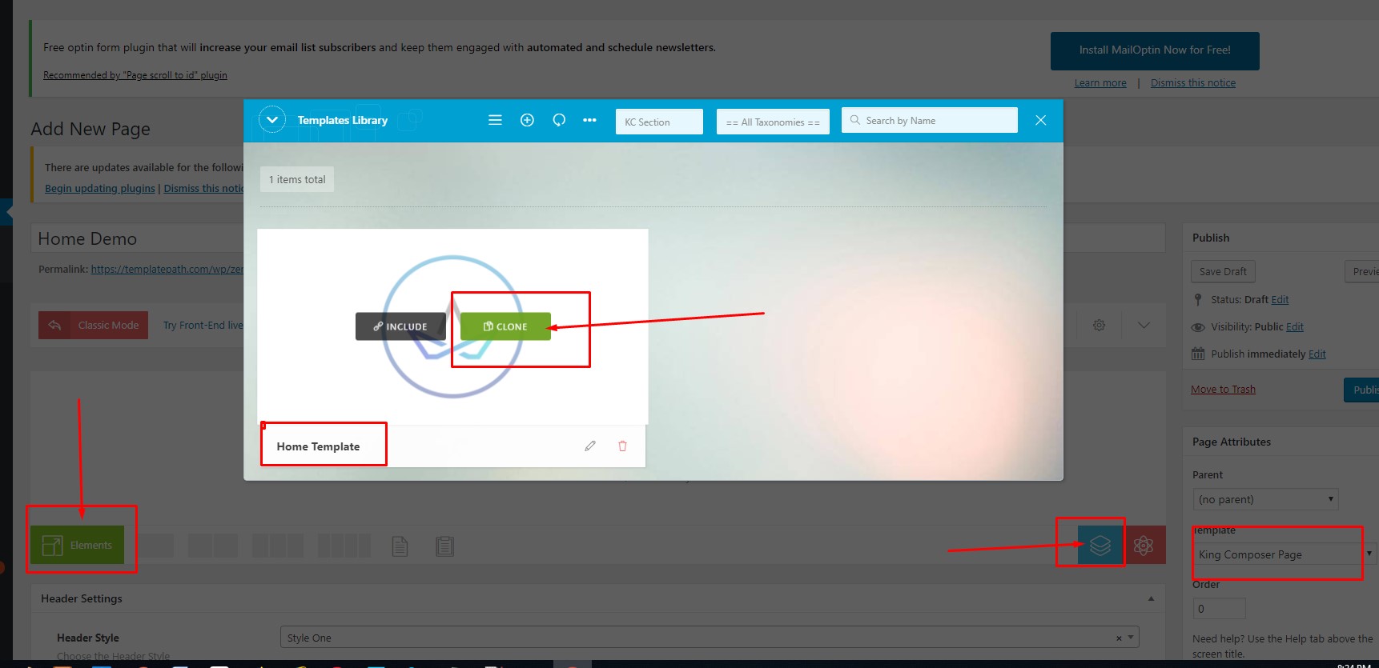This screenshot has width=1379, height=668.
Task: Click the green Elements button
Action: 78,545
